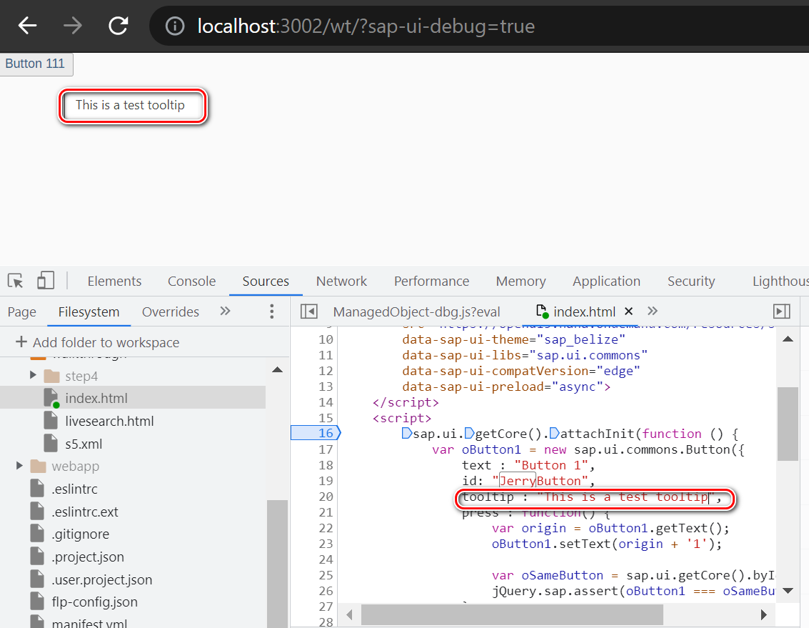Click the inline breakpoint marker before attachInit
The width and height of the screenshot is (809, 628).
pyautogui.click(x=555, y=433)
